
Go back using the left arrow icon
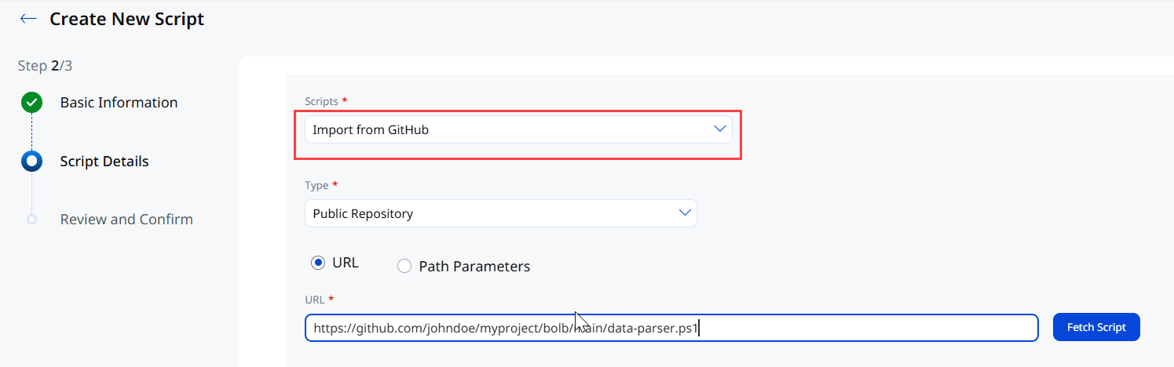tap(29, 19)
